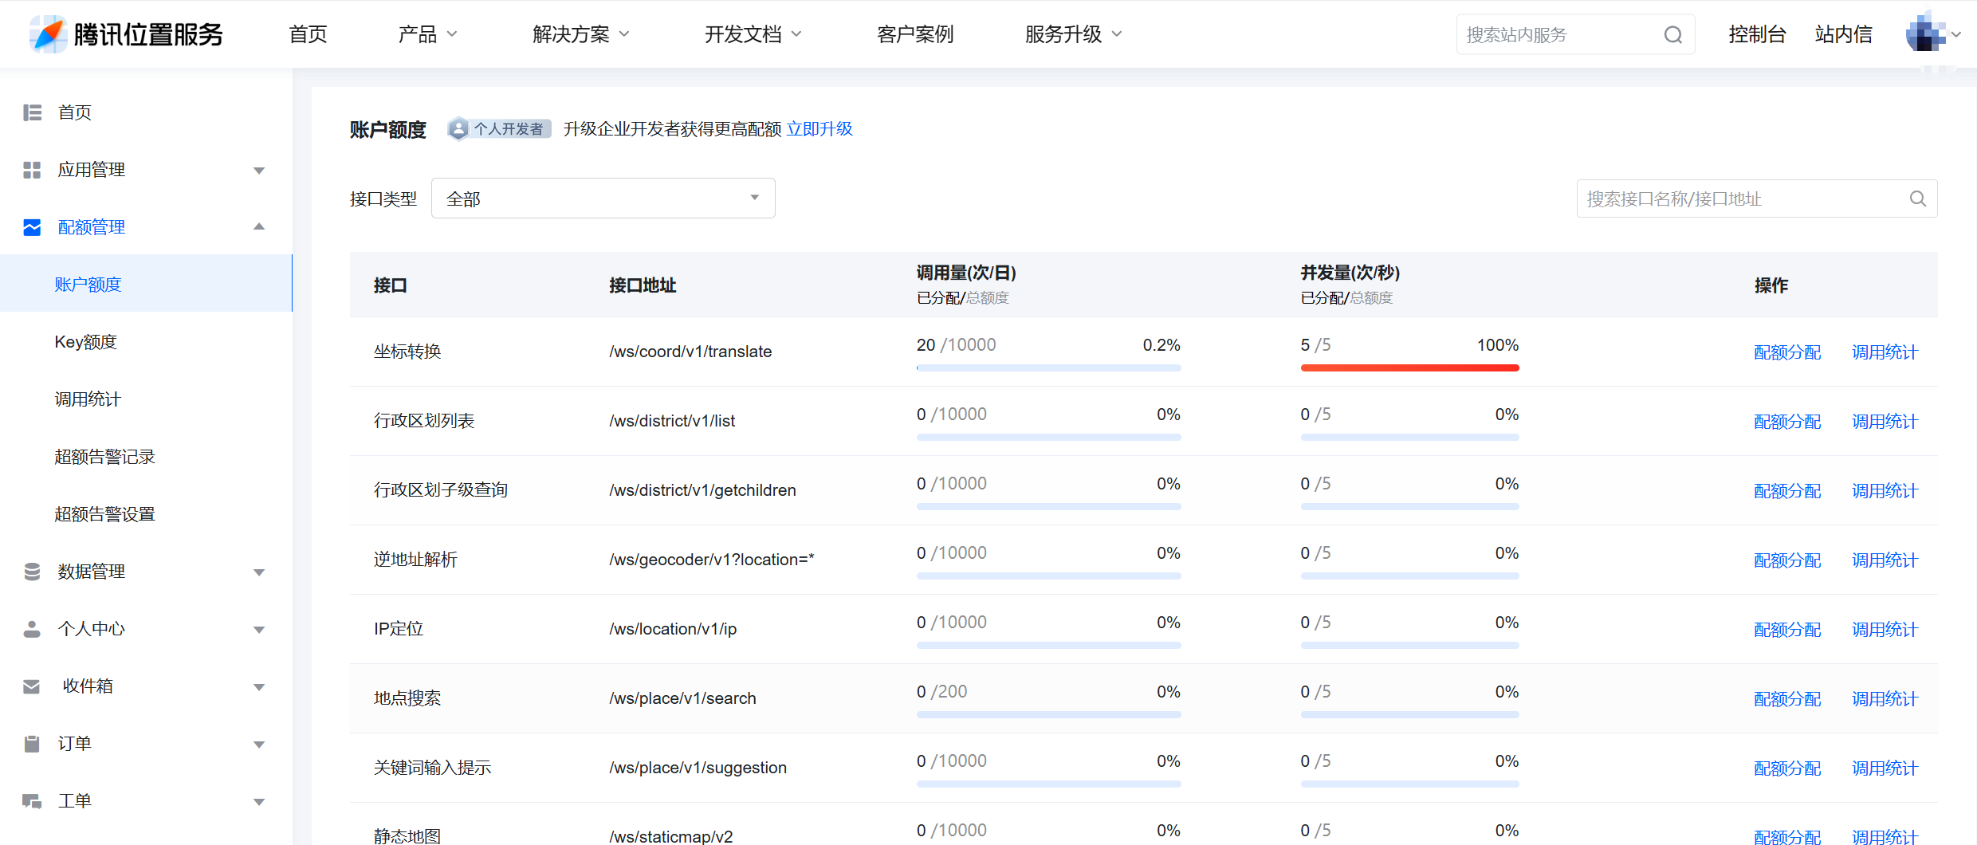Click the 调用量(次/日) column header

click(x=966, y=273)
